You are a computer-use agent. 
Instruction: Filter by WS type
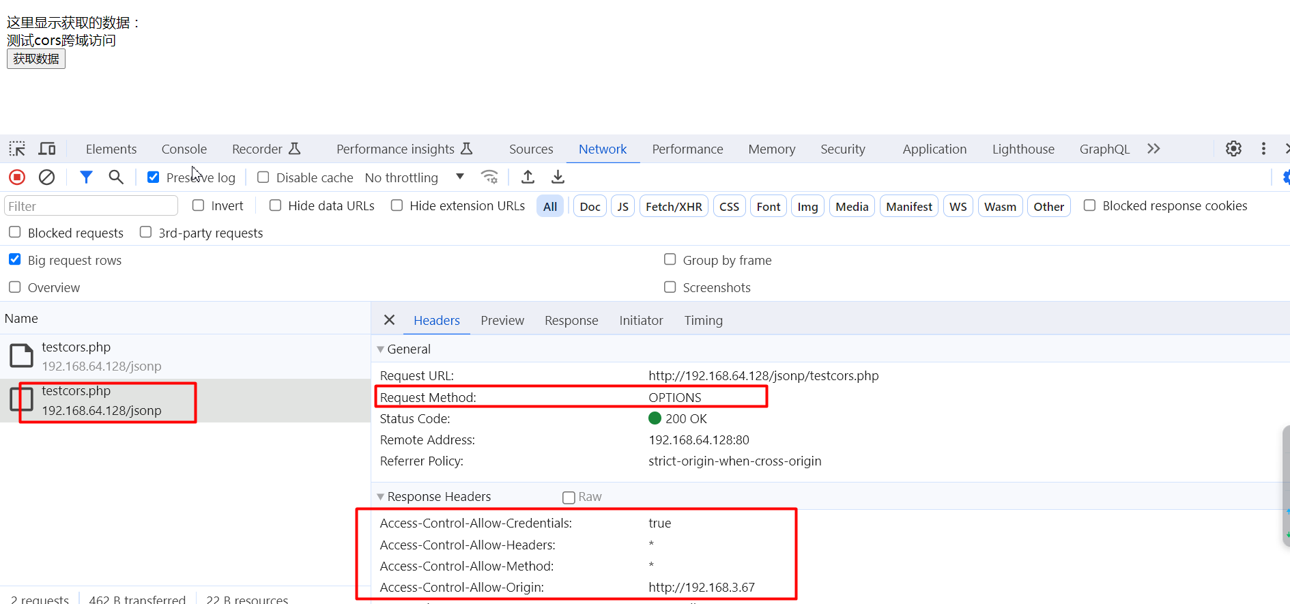(958, 206)
